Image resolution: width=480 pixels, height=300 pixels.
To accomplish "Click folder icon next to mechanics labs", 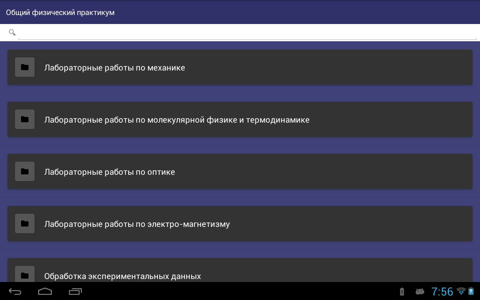I will (25, 67).
